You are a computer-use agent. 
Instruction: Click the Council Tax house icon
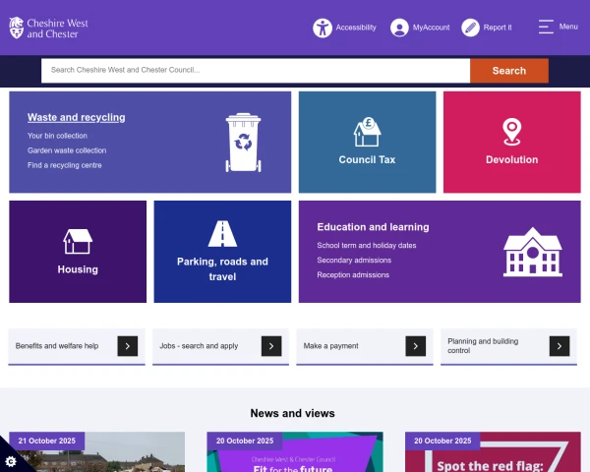(367, 132)
